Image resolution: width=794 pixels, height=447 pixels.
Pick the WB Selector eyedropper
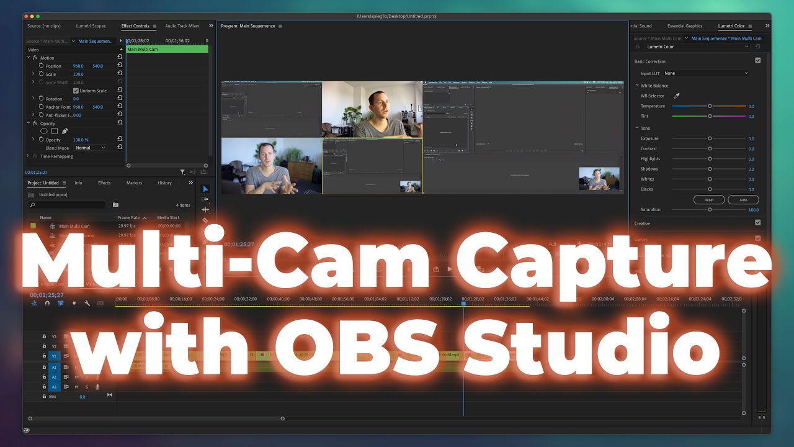coord(677,96)
